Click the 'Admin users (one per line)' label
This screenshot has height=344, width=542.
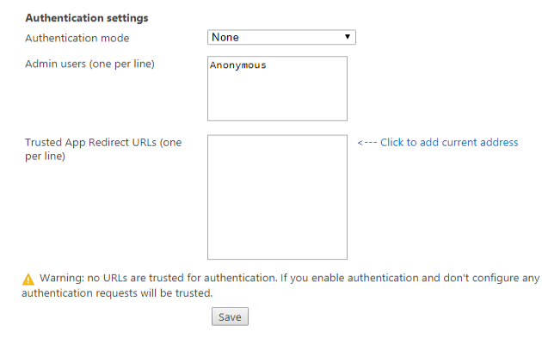pos(90,64)
